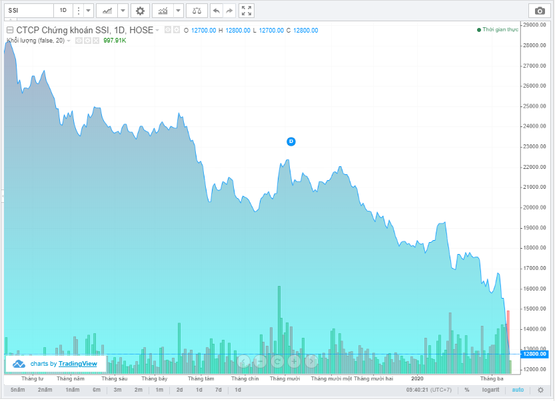Image resolution: width=555 pixels, height=401 pixels.
Task: Click the Tháng ba axis label
Action: [492, 379]
